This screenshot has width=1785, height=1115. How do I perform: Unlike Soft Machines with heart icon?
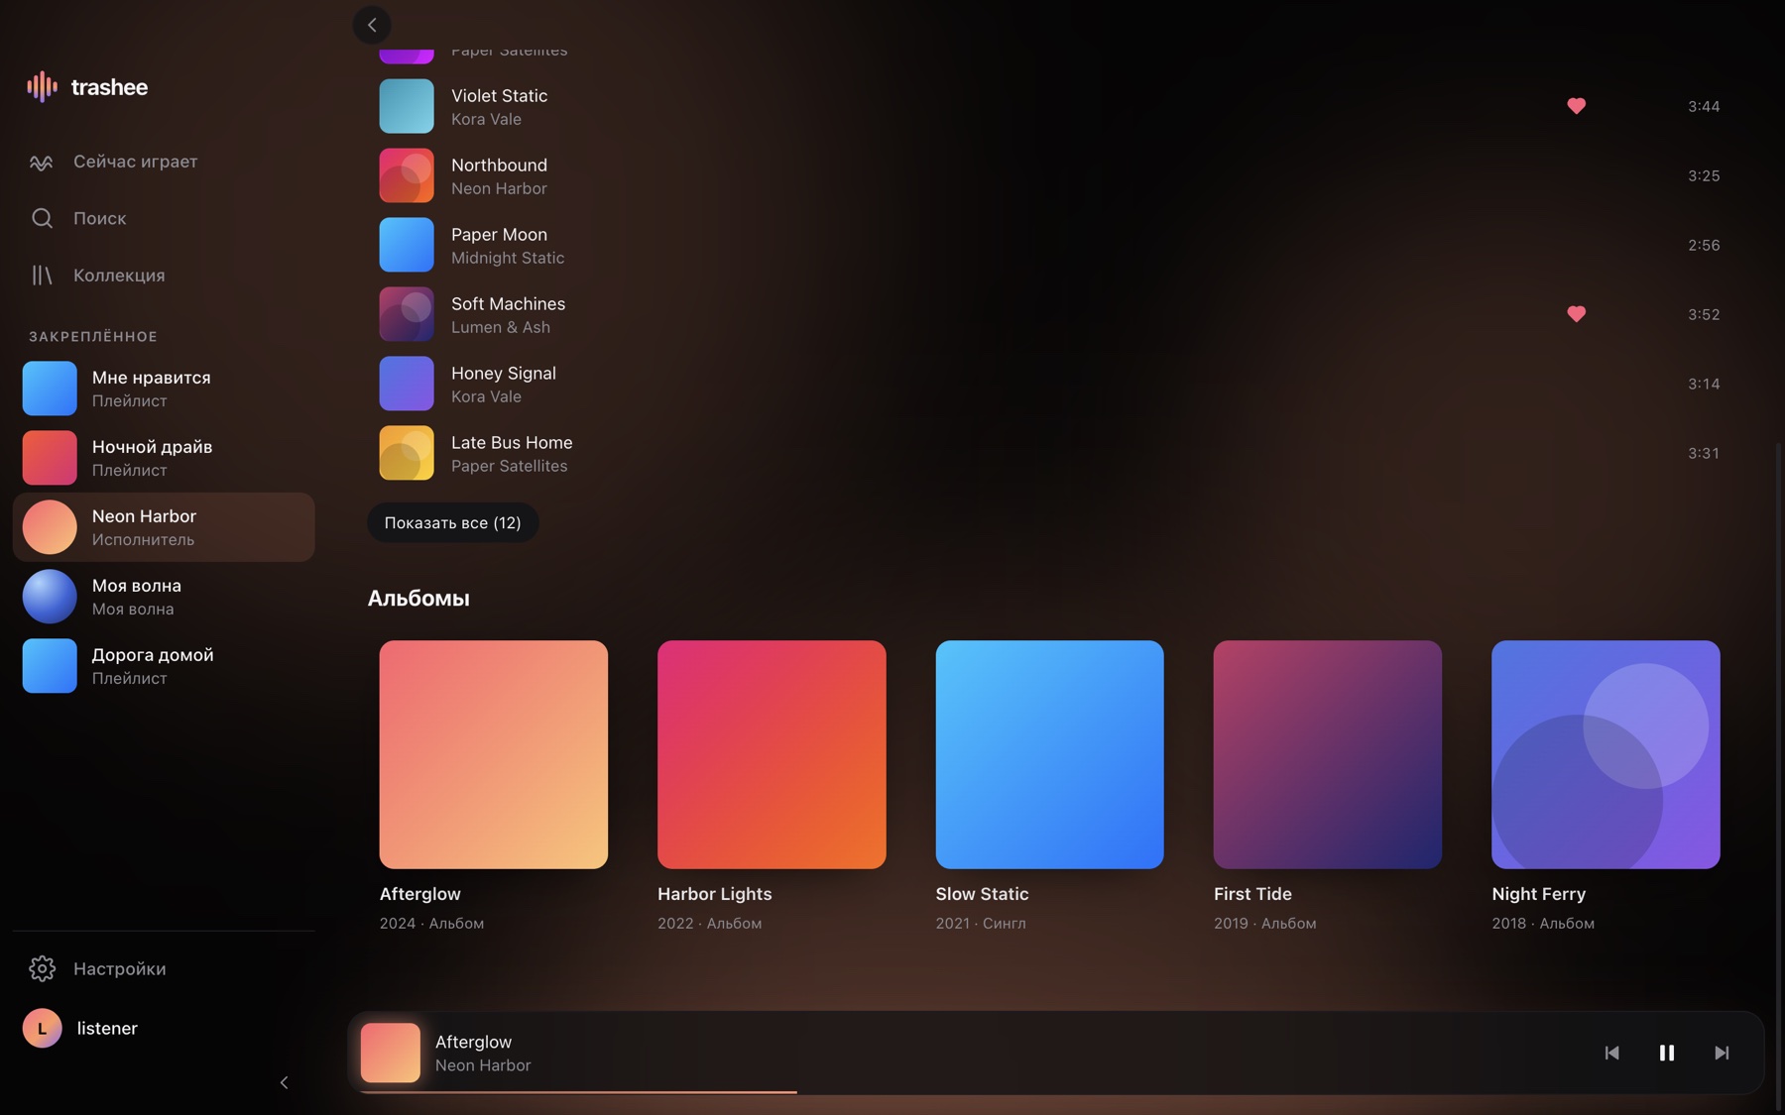point(1576,314)
